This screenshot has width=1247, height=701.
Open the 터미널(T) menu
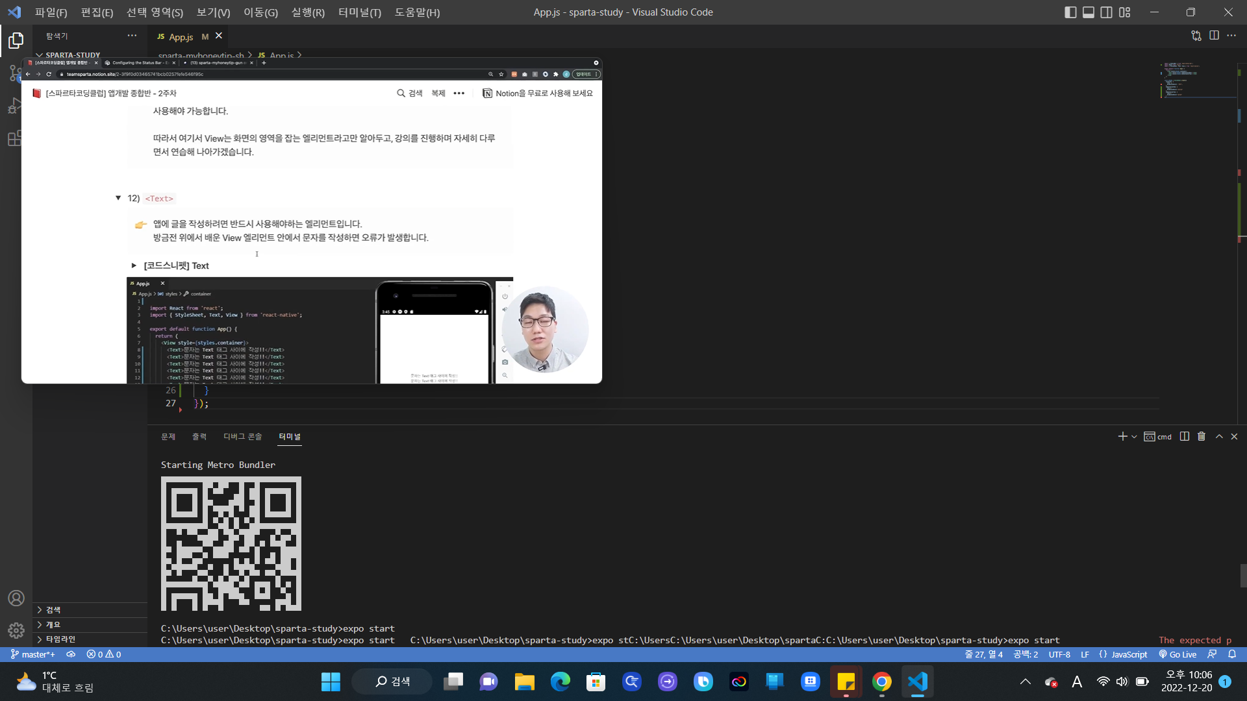(x=360, y=12)
